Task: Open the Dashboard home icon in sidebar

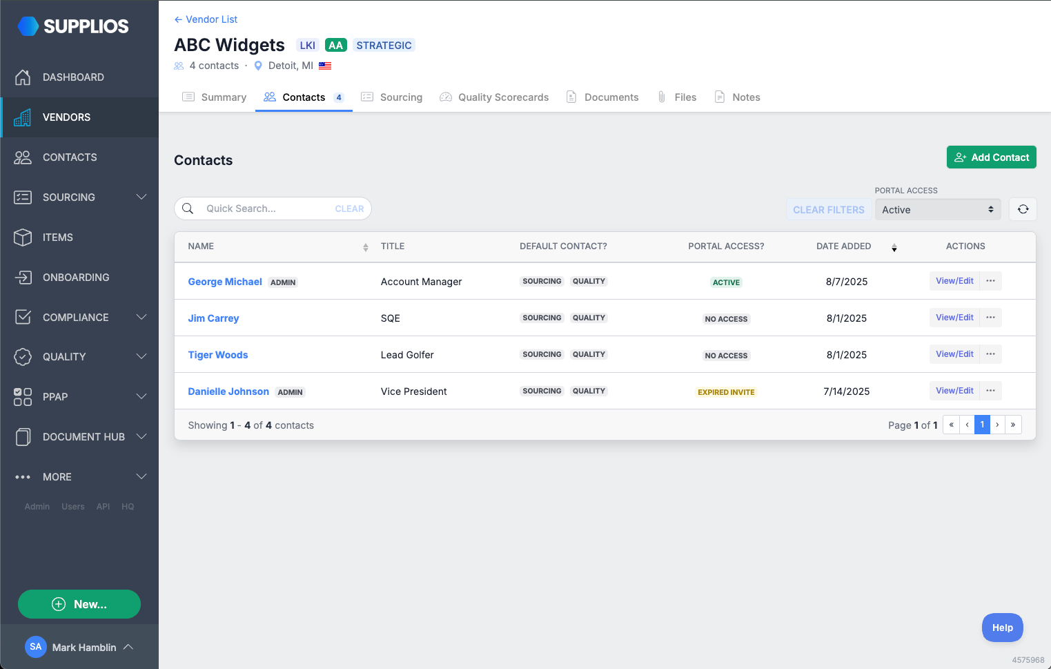Action: (23, 77)
